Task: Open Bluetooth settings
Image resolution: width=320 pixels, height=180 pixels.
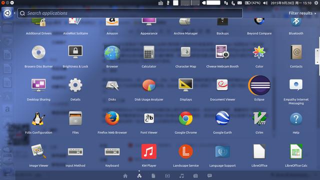Action: coord(296,22)
